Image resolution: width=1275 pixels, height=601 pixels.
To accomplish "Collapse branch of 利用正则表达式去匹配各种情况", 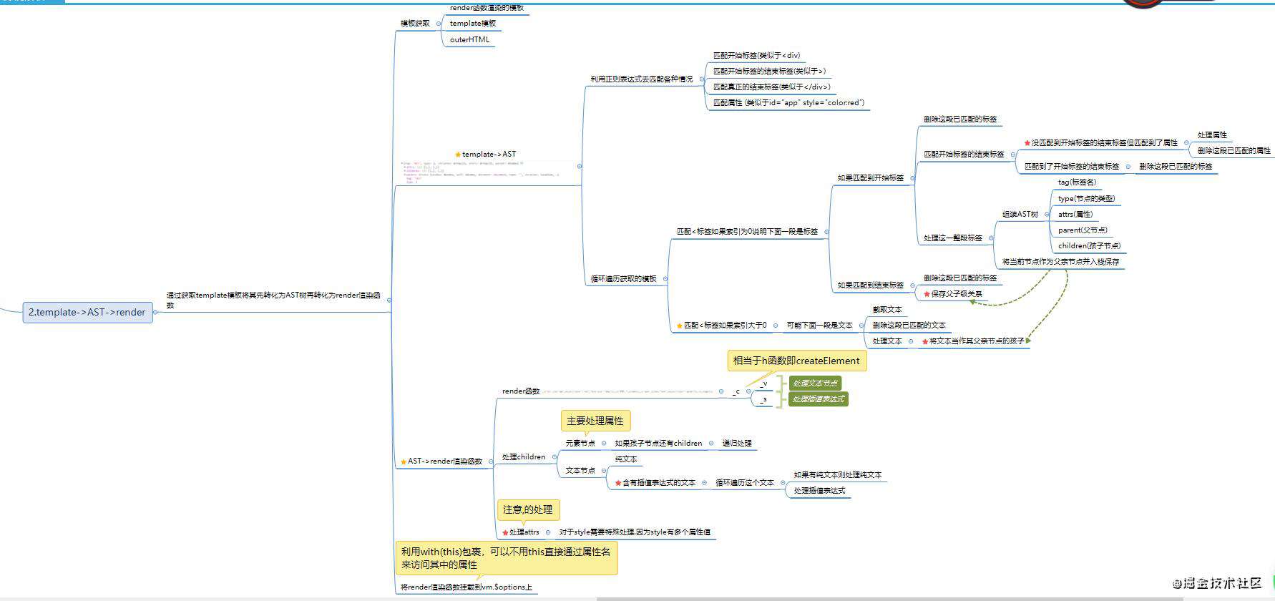I will 702,79.
